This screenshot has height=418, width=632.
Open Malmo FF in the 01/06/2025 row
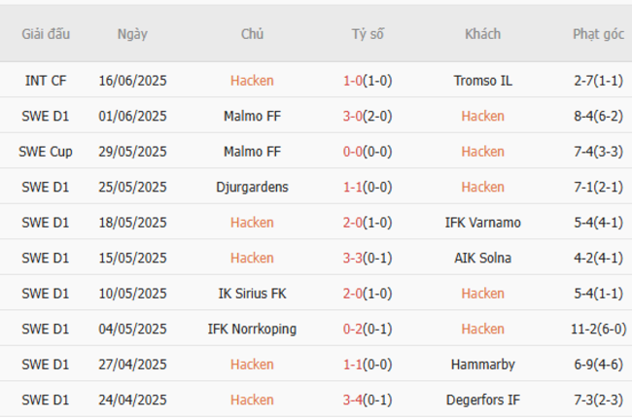click(252, 116)
